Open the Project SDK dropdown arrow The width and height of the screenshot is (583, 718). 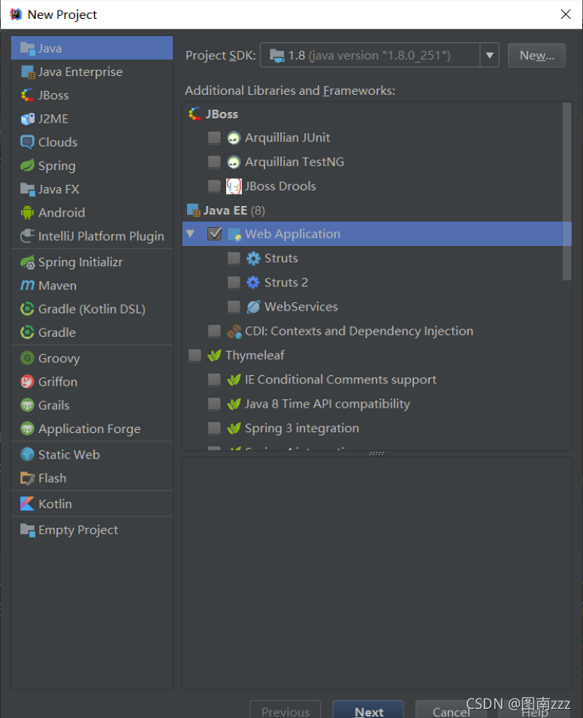coord(489,56)
